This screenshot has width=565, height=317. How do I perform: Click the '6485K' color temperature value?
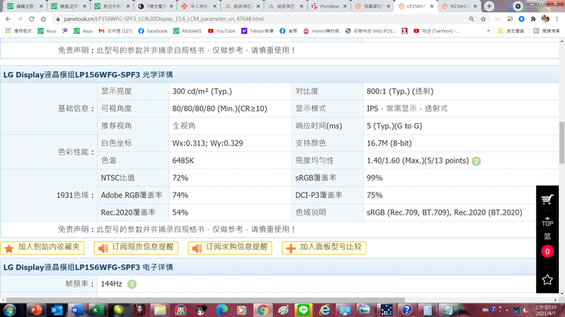[x=183, y=160]
